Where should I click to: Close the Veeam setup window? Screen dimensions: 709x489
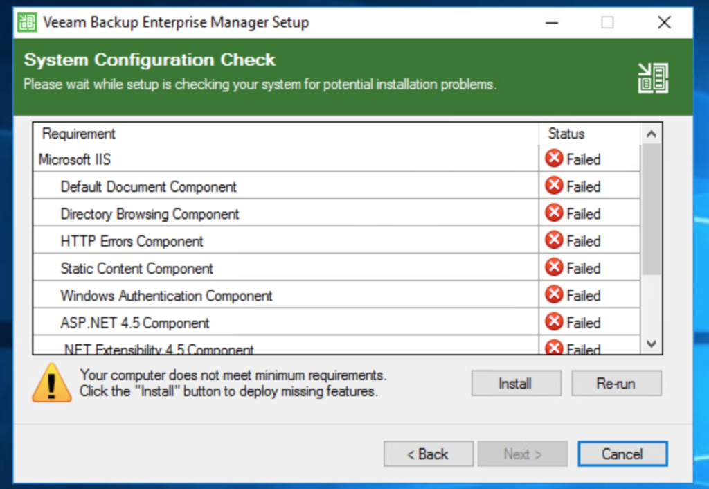[664, 22]
